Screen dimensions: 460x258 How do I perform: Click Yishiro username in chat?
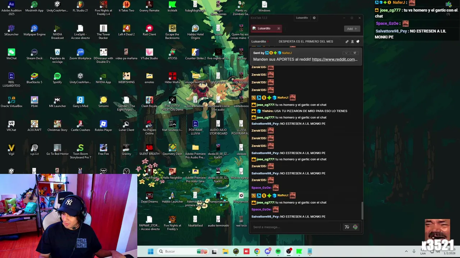click(268, 111)
